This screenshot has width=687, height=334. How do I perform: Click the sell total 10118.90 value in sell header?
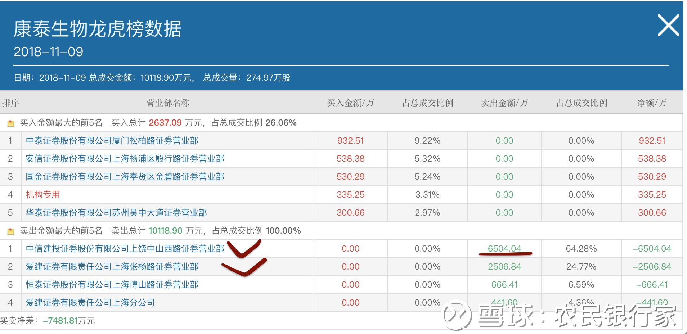coord(166,231)
